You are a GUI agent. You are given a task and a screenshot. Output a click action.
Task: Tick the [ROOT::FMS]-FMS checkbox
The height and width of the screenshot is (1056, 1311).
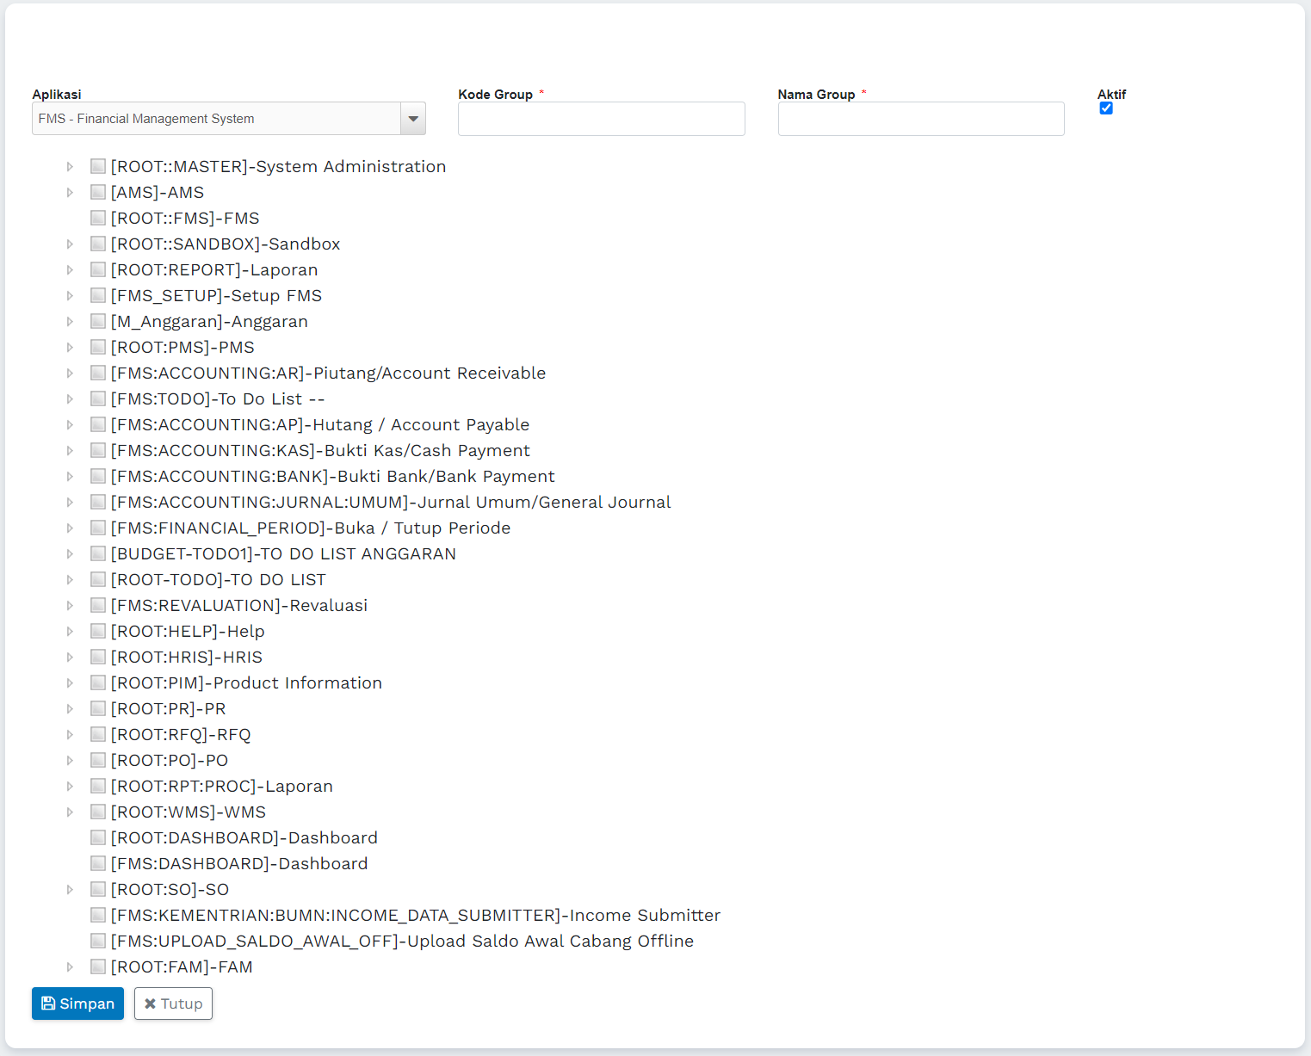tap(98, 218)
